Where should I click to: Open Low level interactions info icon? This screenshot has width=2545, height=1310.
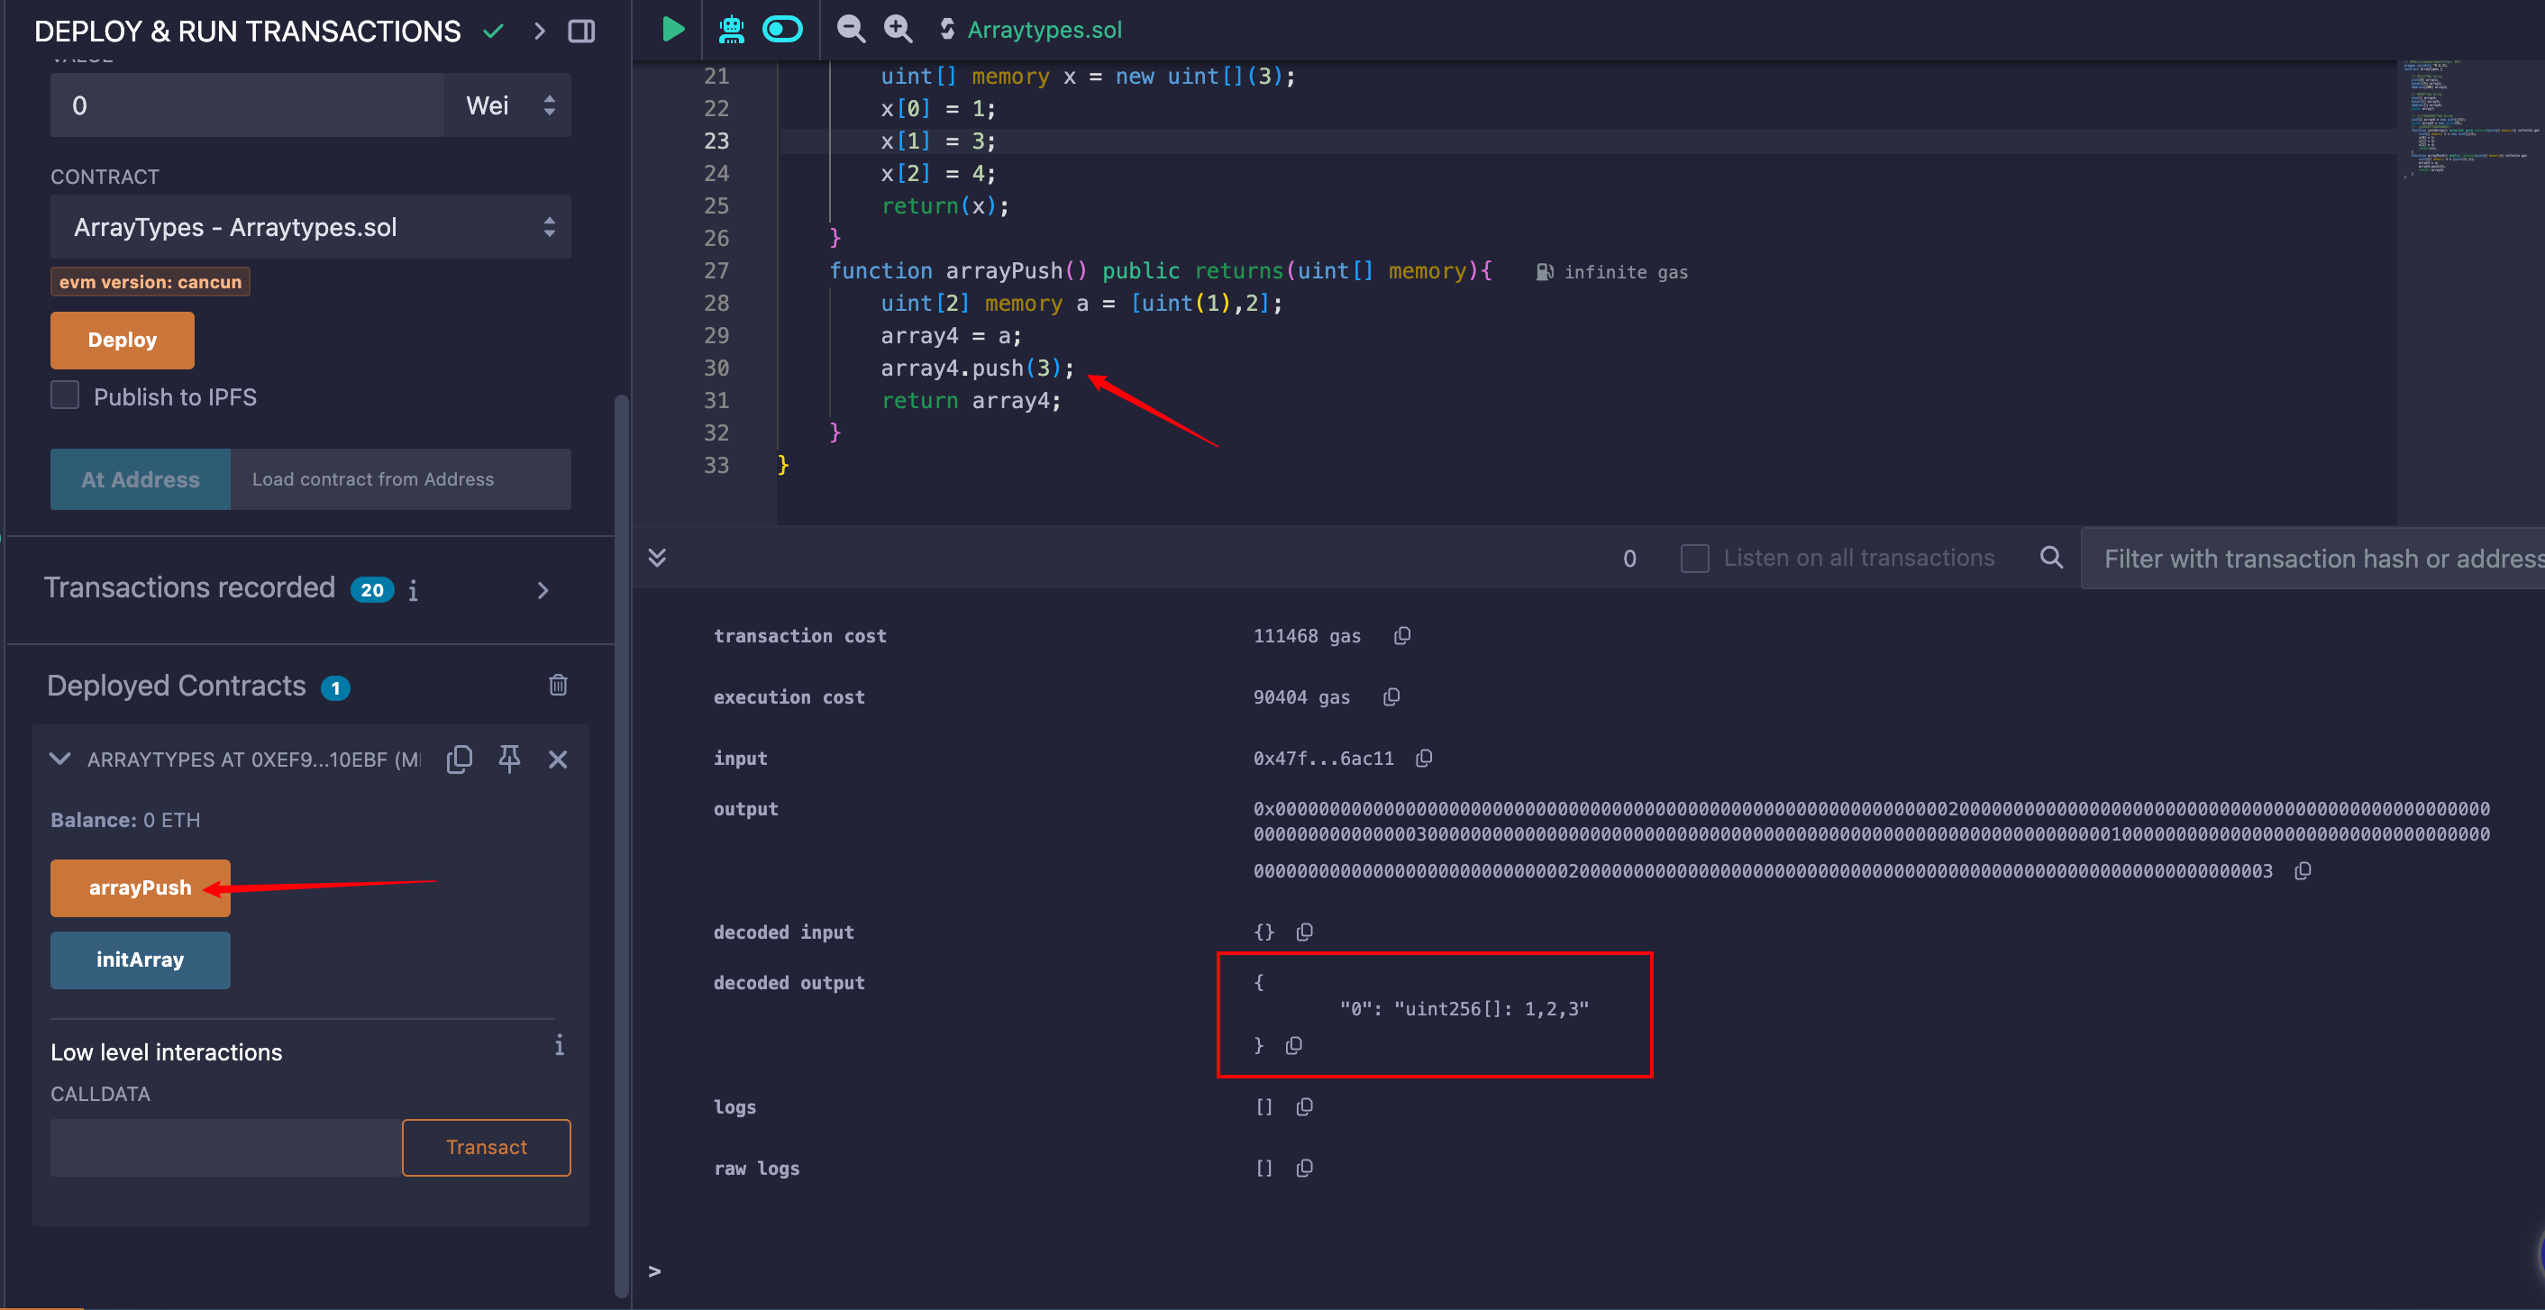pyautogui.click(x=559, y=1045)
